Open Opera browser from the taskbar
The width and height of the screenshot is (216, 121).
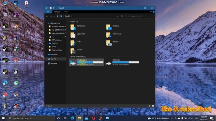(x=93, y=118)
